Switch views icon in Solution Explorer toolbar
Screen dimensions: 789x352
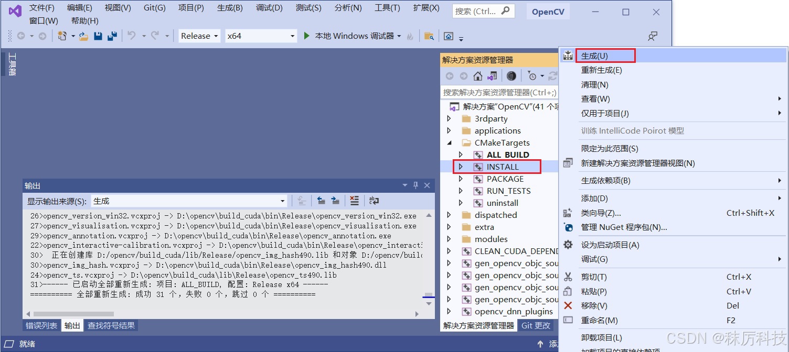(x=492, y=76)
